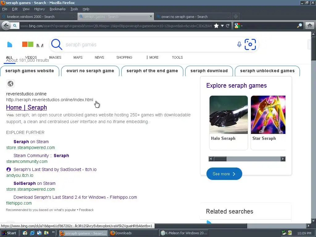Switch to K-Meleon for Windows 2000 taskbar window
This screenshot has height=237, width=316.
(184, 233)
